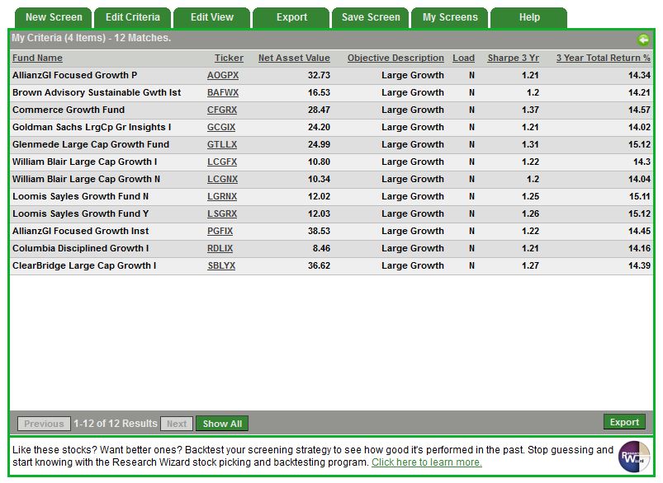The image size is (663, 483).
Task: Select AllianzGI Focused Growth P fund name
Action: click(x=75, y=75)
